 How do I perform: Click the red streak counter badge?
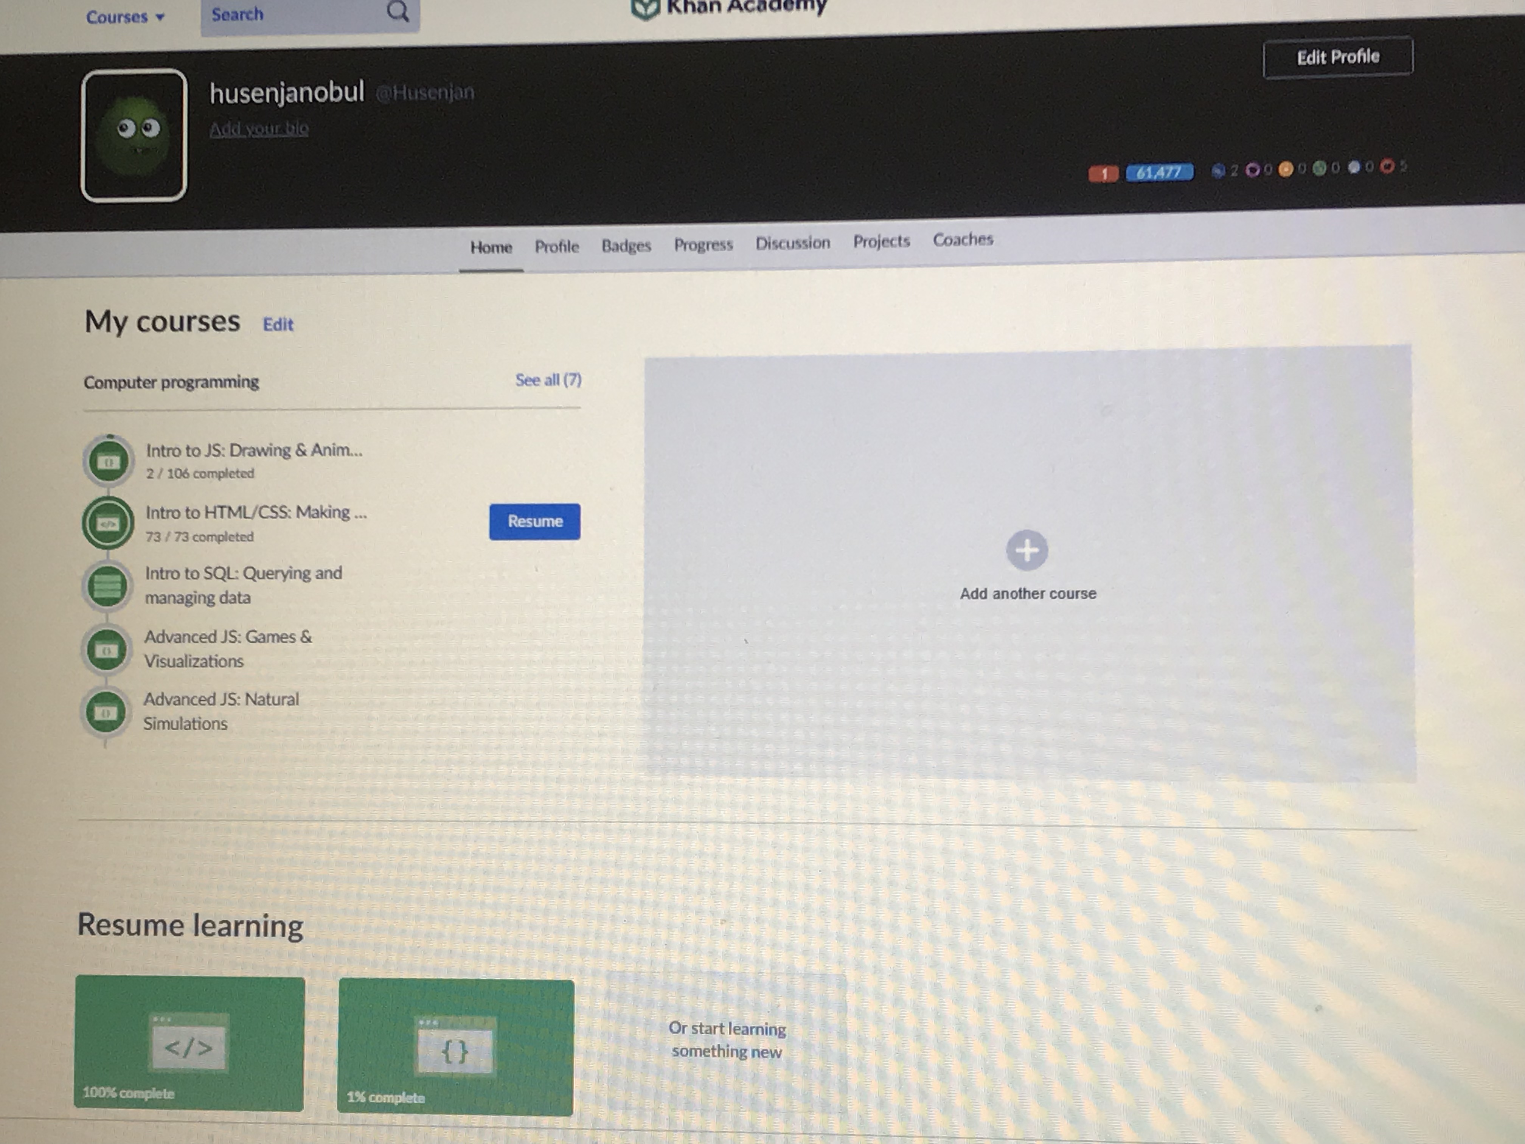click(1103, 173)
